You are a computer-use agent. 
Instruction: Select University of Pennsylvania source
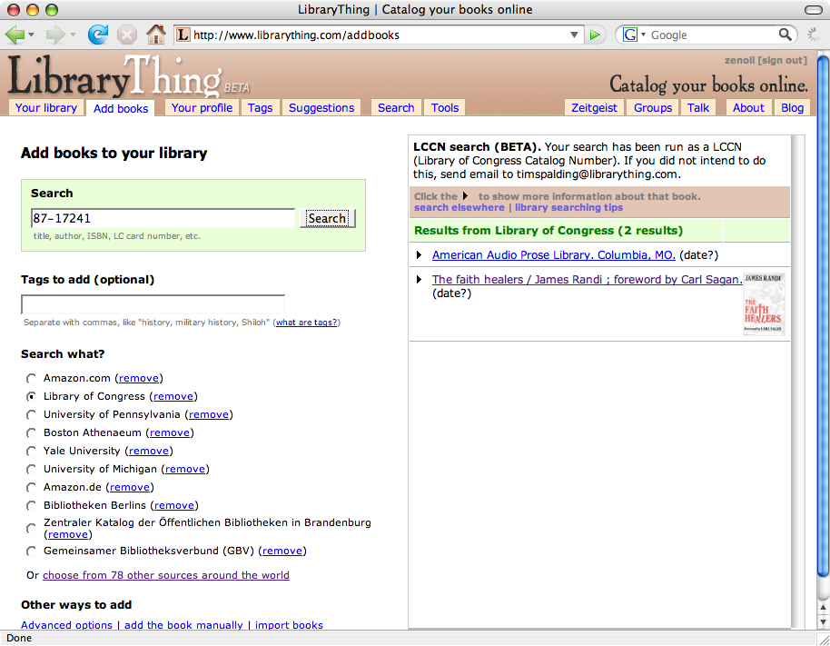click(31, 414)
